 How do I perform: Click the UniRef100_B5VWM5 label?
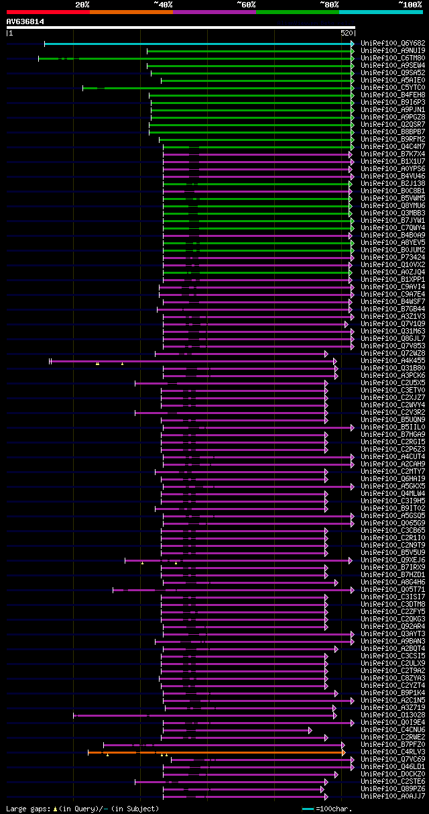(x=393, y=199)
